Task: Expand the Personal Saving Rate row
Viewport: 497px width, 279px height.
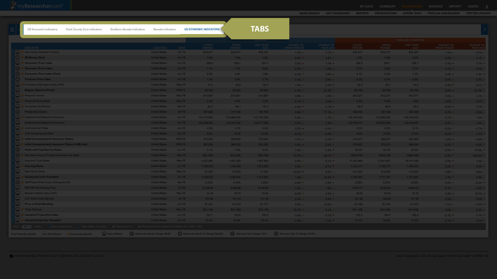Action: tap(13, 101)
